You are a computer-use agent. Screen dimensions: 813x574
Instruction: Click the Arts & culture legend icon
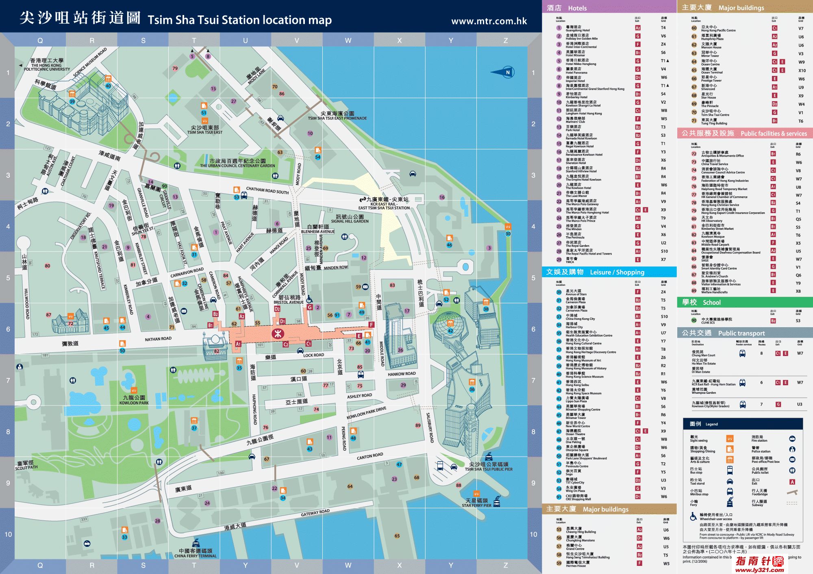[x=730, y=460]
